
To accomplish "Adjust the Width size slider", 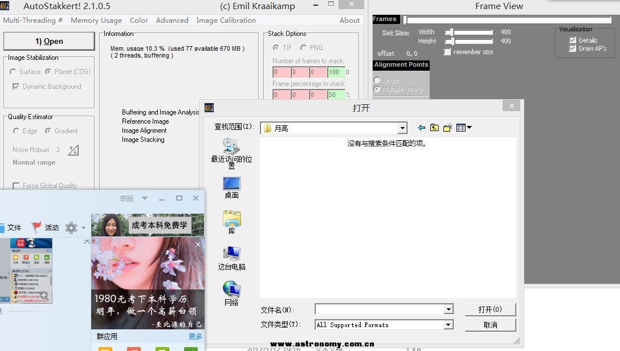I will pos(468,32).
